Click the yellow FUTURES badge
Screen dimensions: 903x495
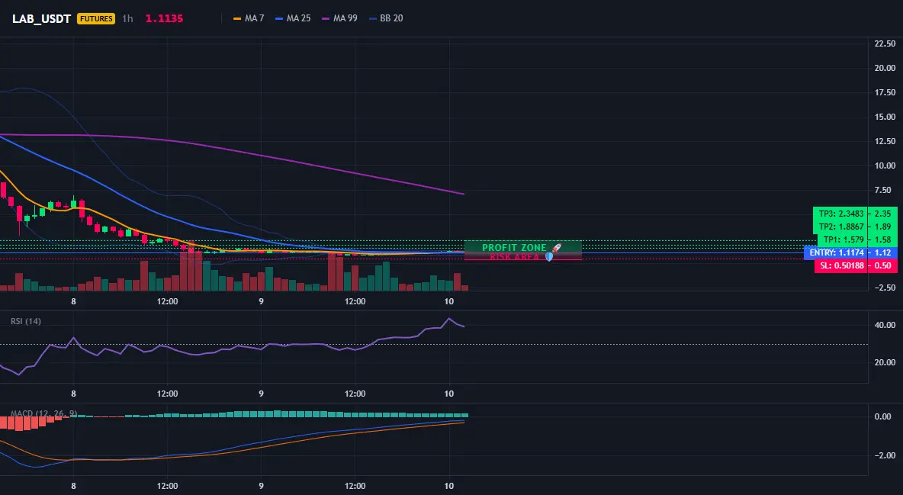pos(96,18)
